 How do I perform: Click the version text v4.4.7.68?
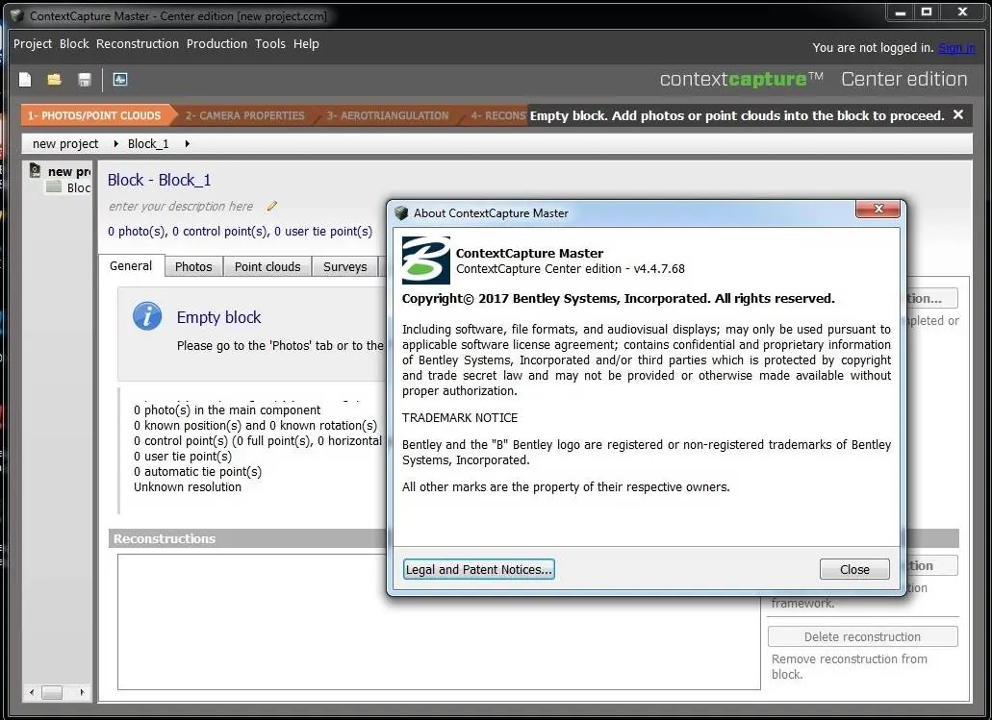[659, 268]
